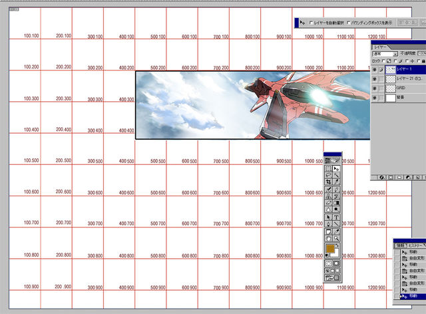The height and width of the screenshot is (314, 426).
Task: Open the background color swatch
Action: click(337, 255)
